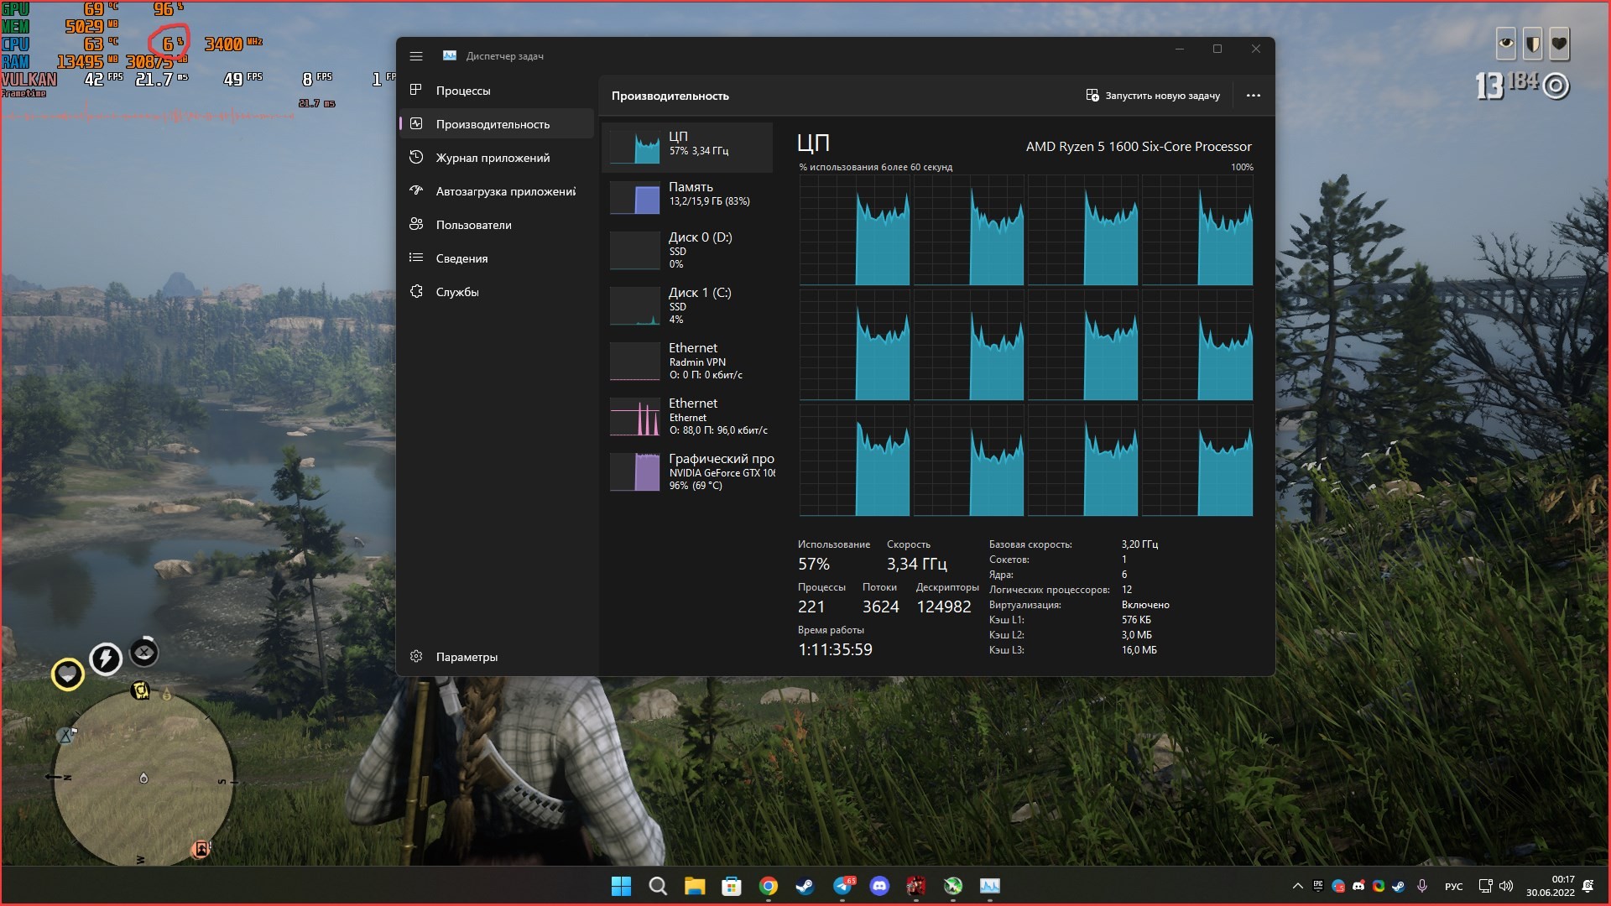Viewport: 1611px width, 906px height.
Task: Click the AMD Ryzen 5 1600 processor name
Action: pyautogui.click(x=1139, y=146)
